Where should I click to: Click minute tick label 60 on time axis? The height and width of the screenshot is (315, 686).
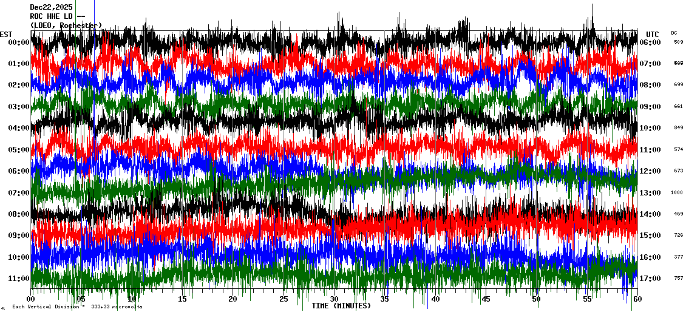coord(637,299)
